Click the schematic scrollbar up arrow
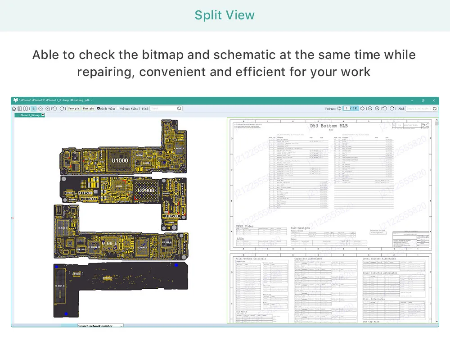Image resolution: width=450 pixels, height=341 pixels. click(x=437, y=119)
